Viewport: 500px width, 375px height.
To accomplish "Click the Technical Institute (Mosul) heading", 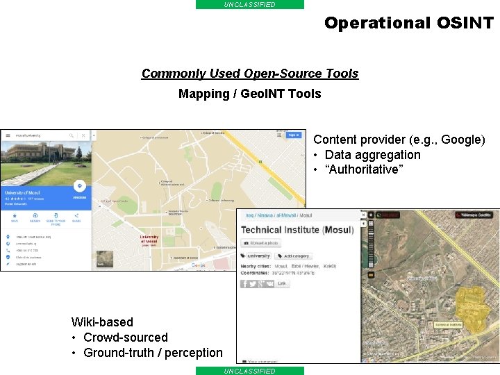I will coord(297,230).
